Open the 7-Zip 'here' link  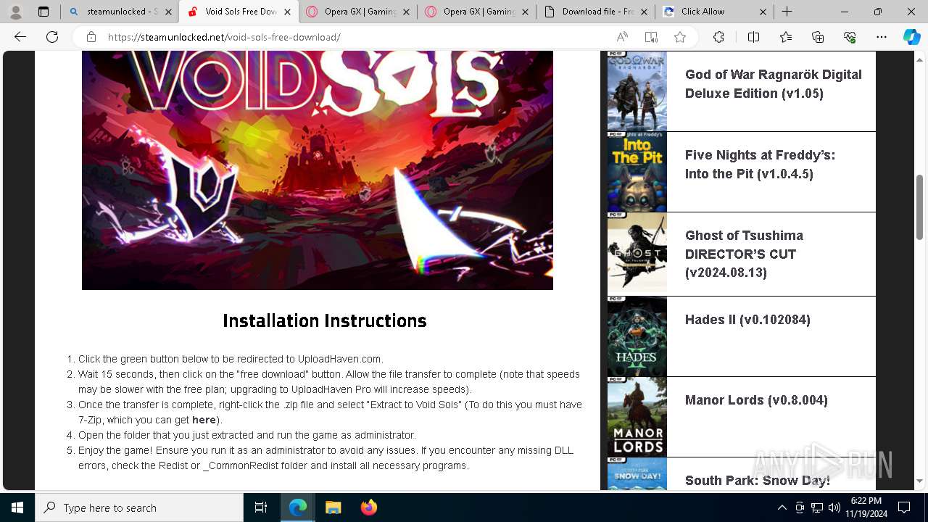(x=204, y=420)
